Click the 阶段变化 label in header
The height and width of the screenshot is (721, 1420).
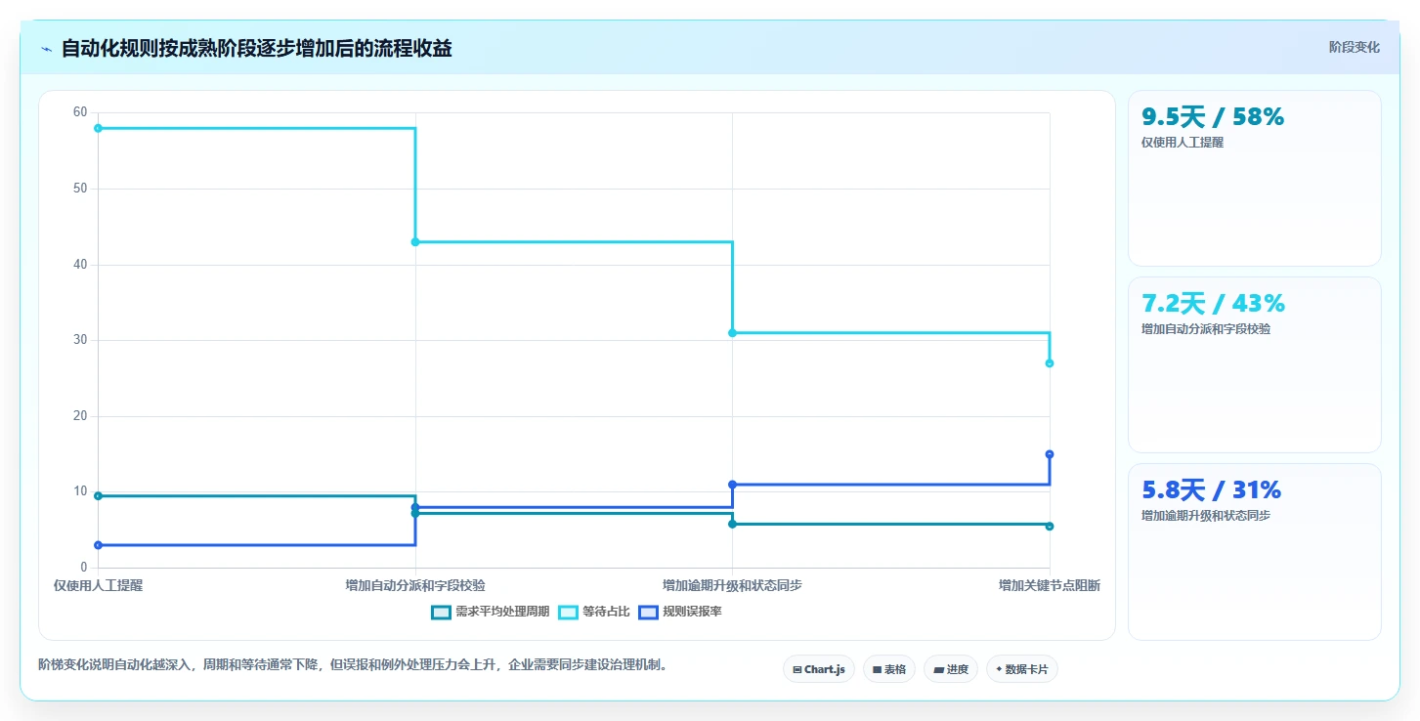point(1355,47)
